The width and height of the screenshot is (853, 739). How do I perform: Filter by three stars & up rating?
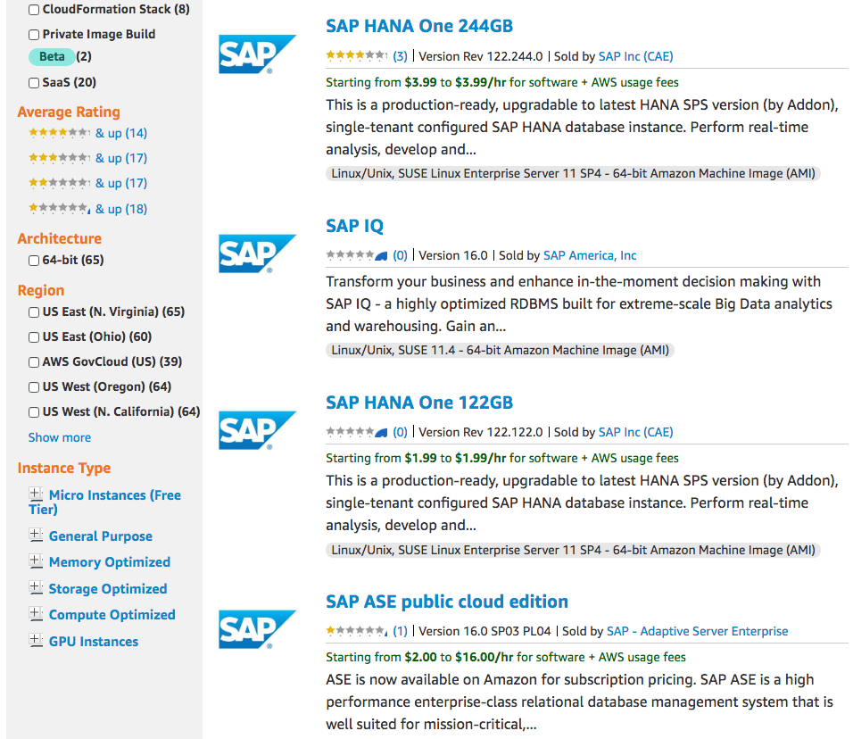coord(87,158)
